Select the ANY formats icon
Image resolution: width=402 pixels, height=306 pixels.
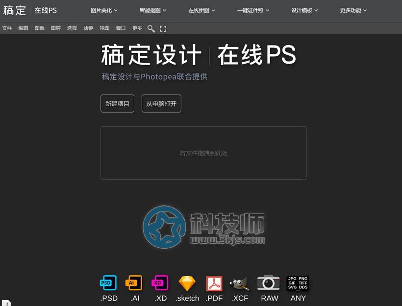298,283
